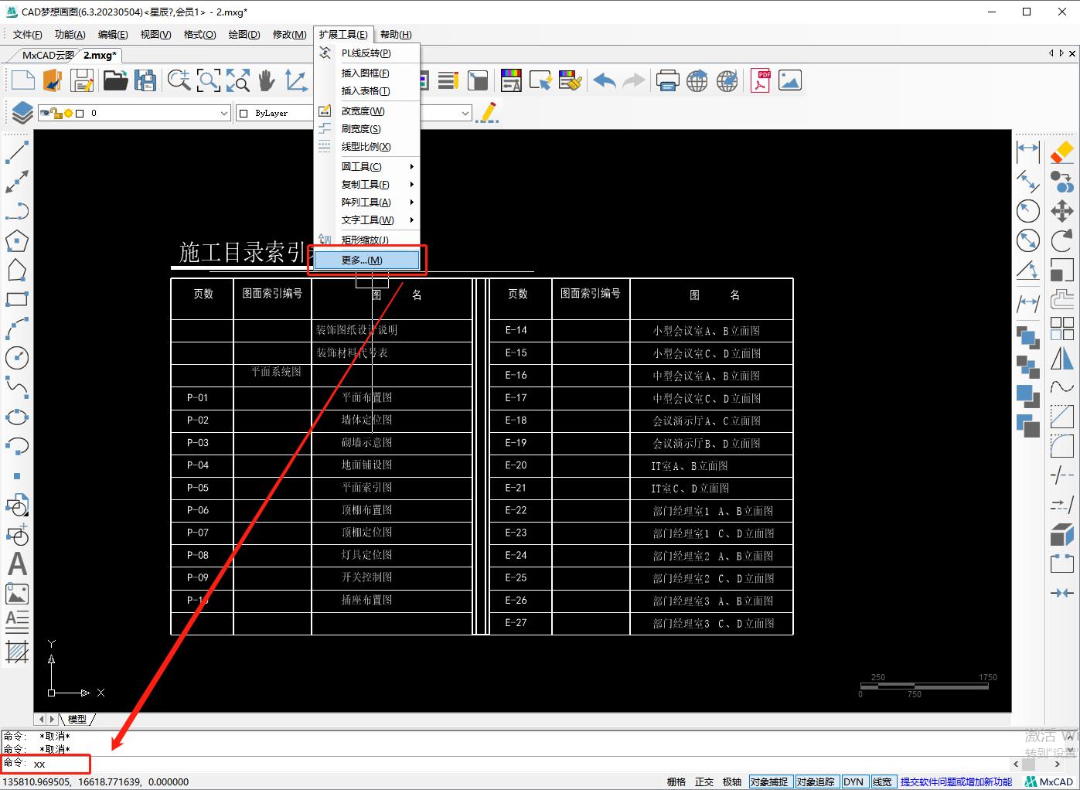This screenshot has height=790, width=1080.
Task: Click the zoom window magnifier icon
Action: click(209, 80)
